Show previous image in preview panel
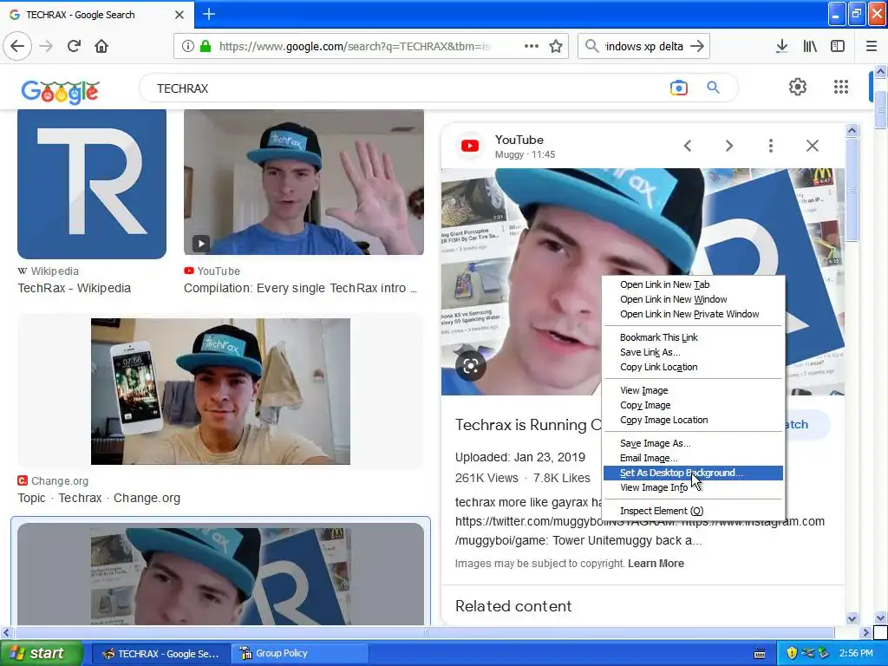The image size is (888, 666). (x=688, y=146)
